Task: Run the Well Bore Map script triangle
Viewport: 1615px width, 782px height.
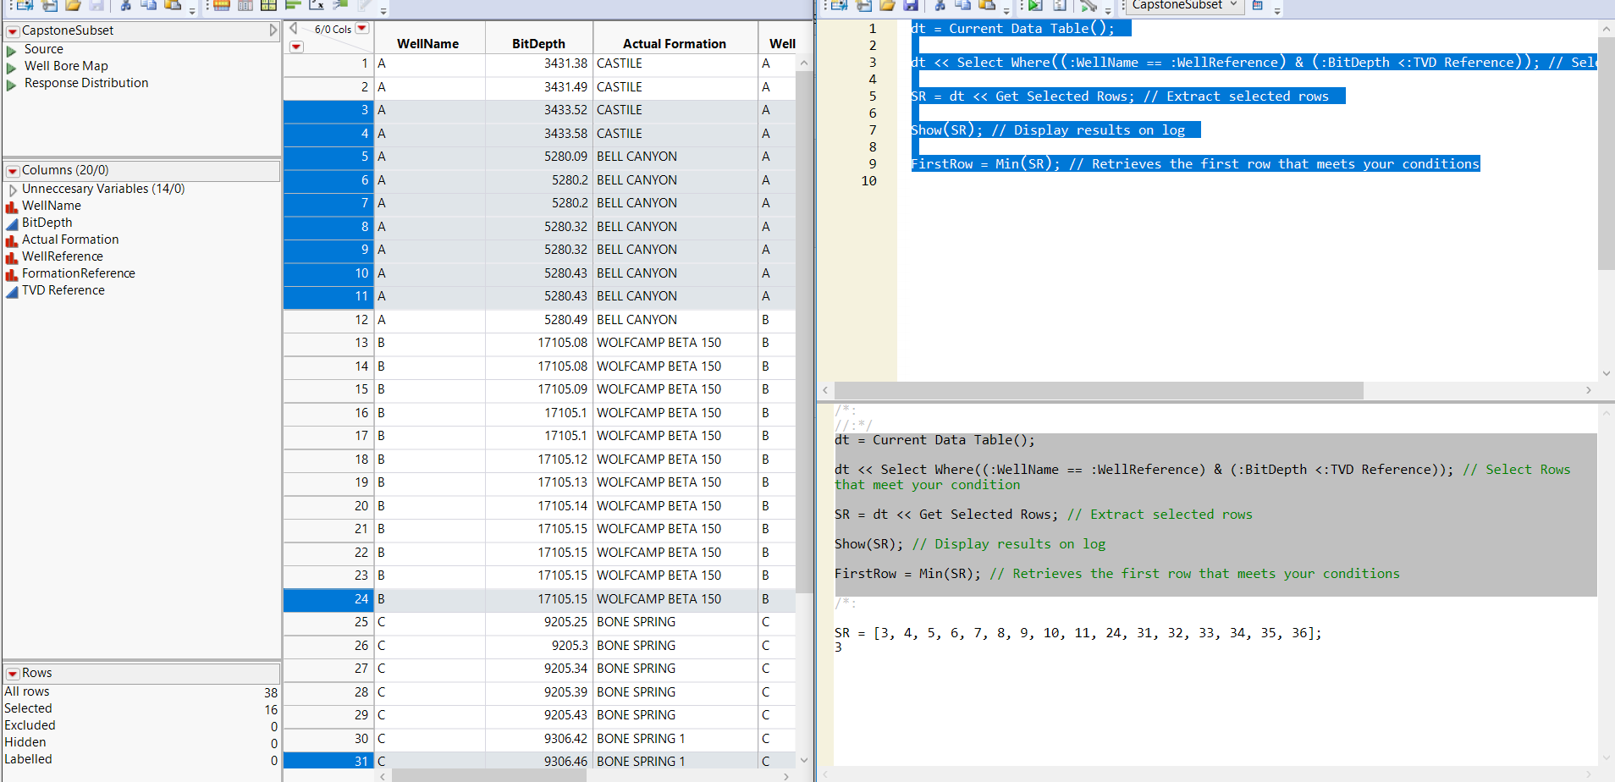Action: click(12, 68)
